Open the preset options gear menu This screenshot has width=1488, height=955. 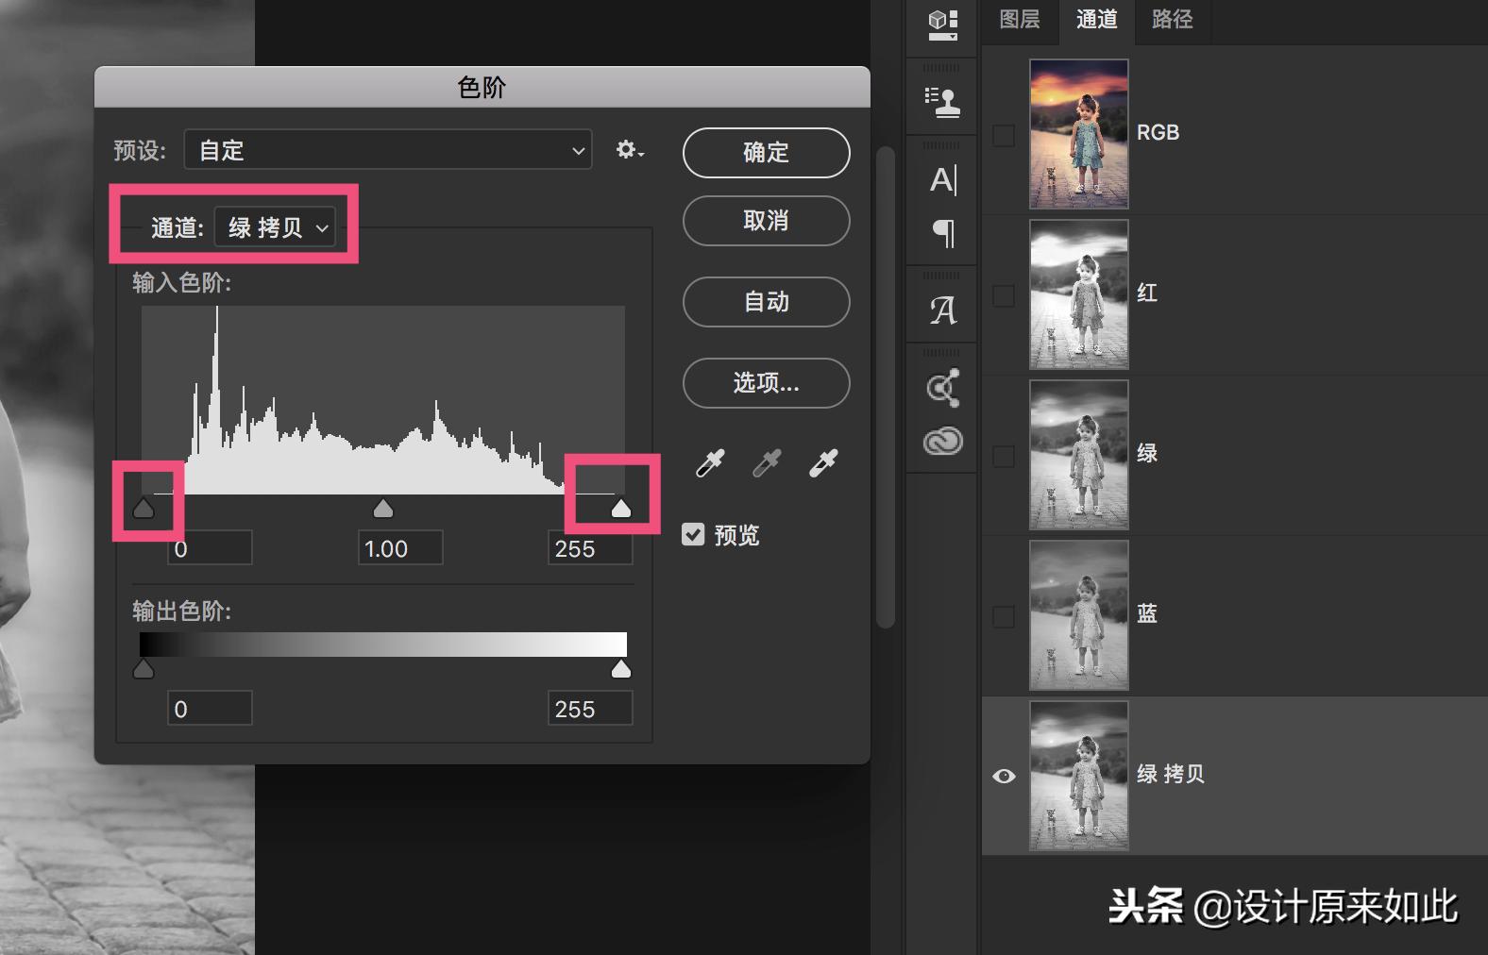click(630, 150)
